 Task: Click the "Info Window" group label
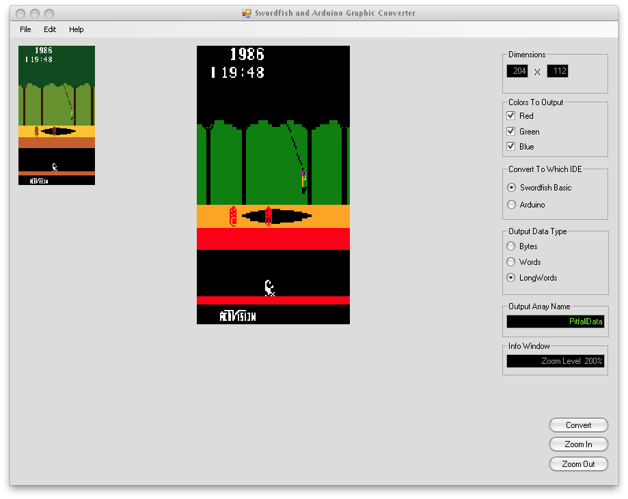click(529, 345)
